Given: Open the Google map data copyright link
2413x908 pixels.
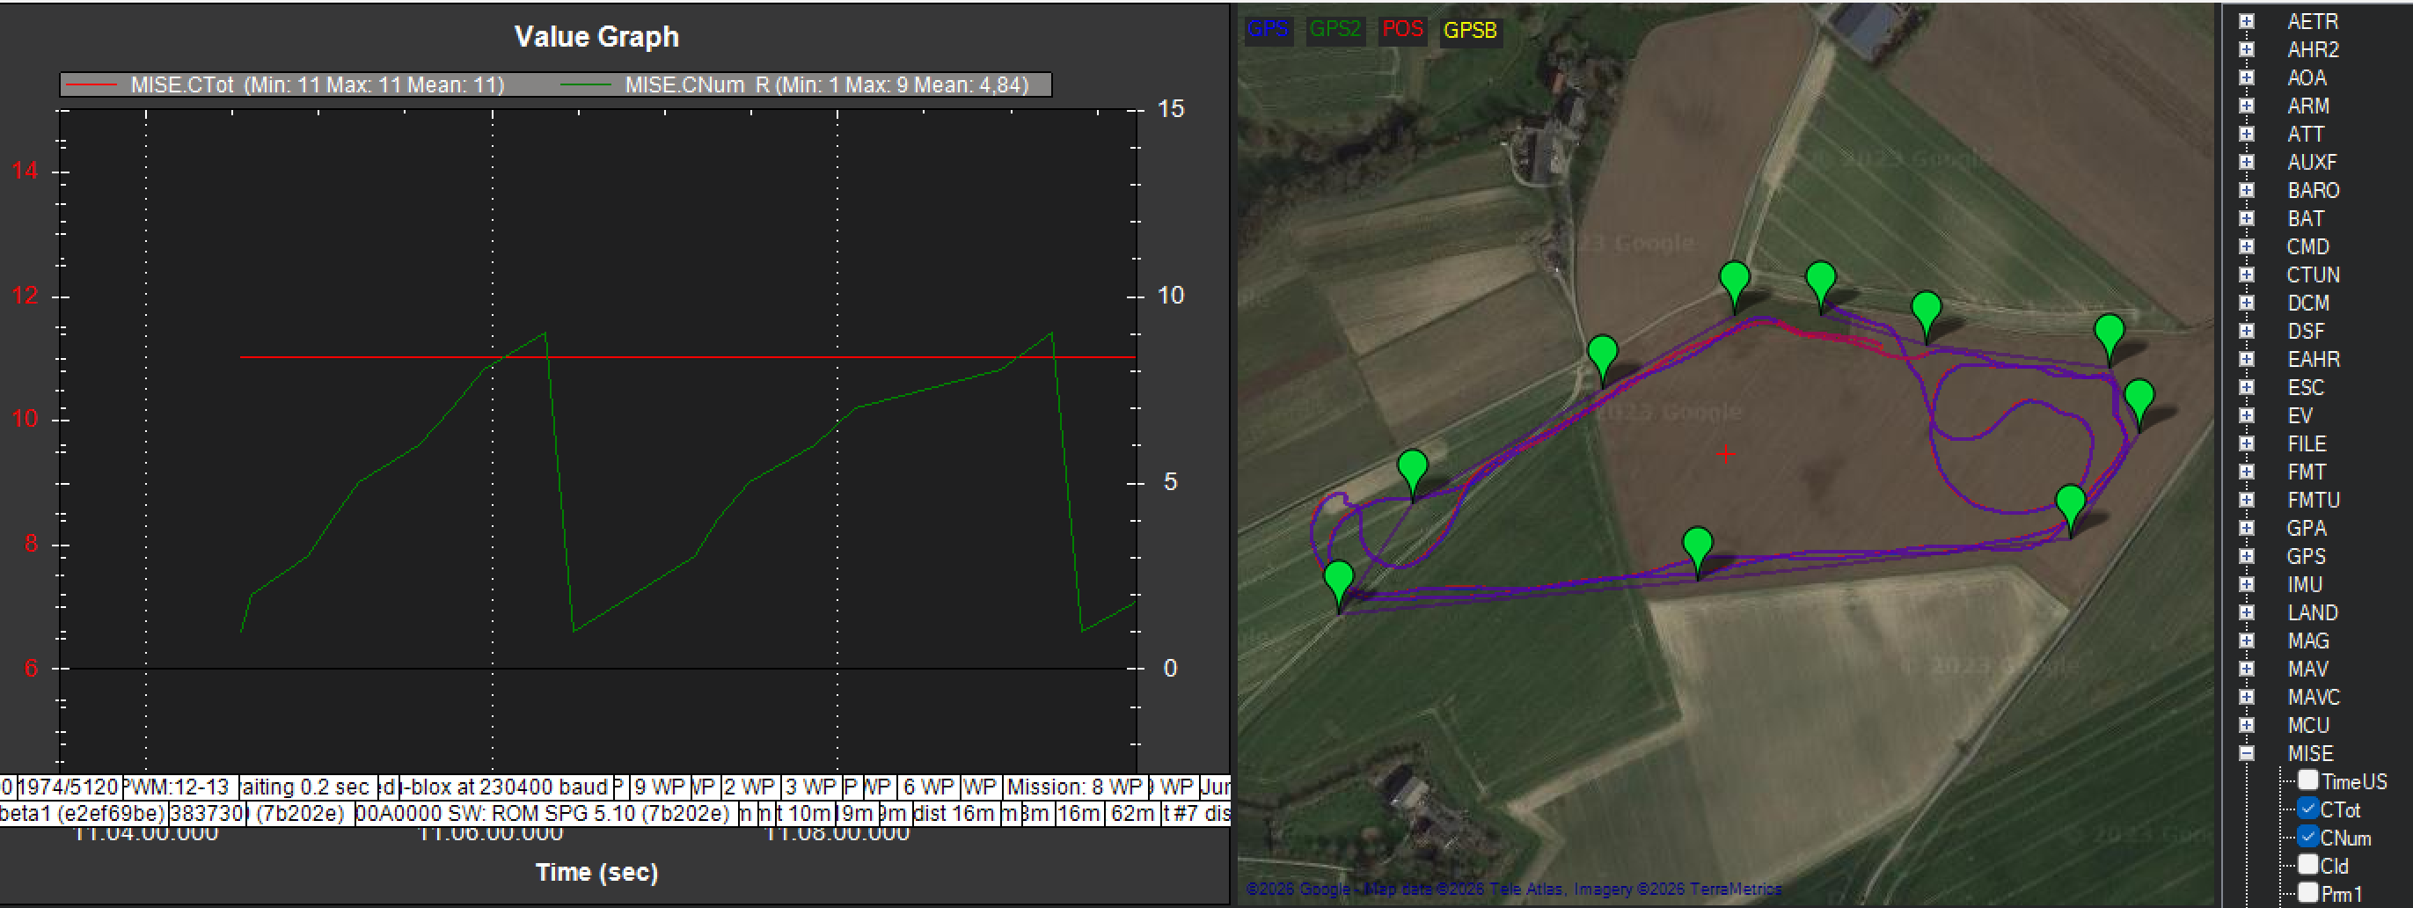Looking at the screenshot, I should (x=1513, y=889).
